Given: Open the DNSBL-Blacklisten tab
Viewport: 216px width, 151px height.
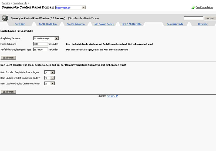Looking at the screenshot, I should (x=48, y=24).
